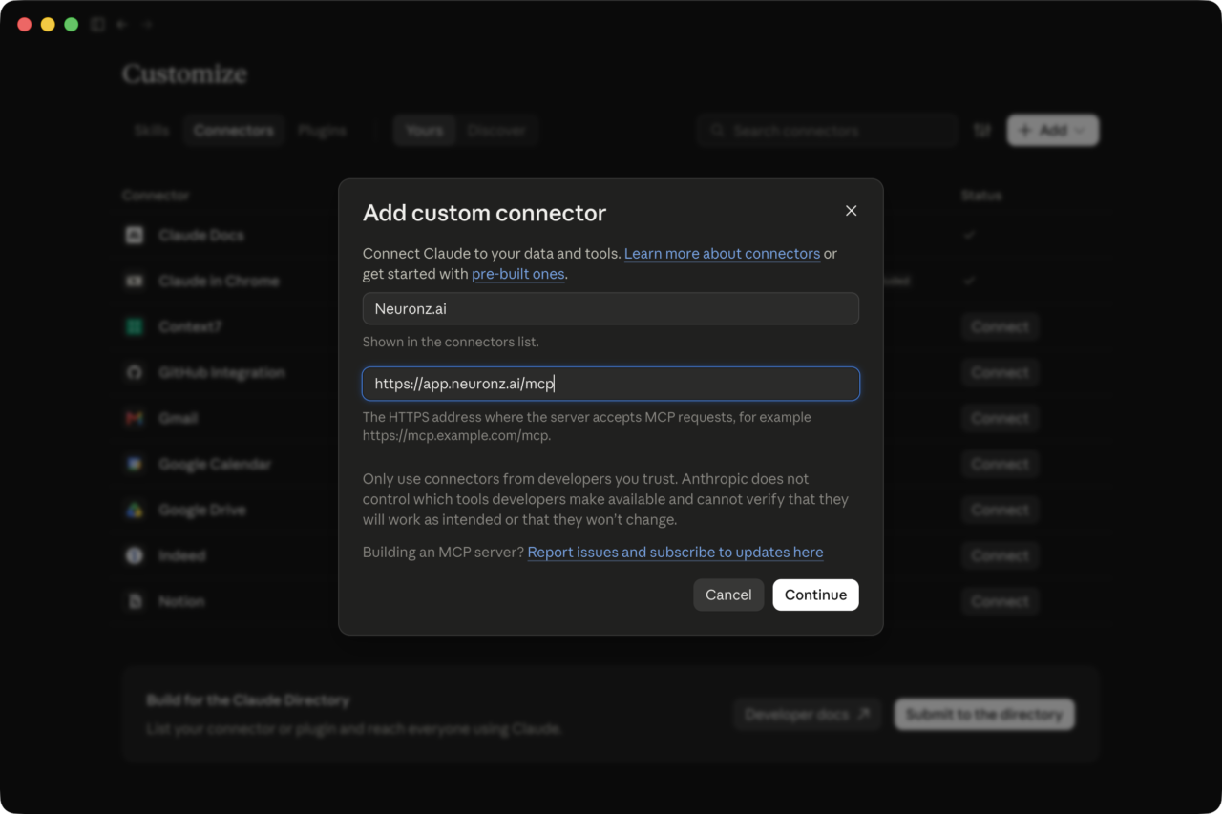Click the GitHub Integration connector icon

(135, 372)
